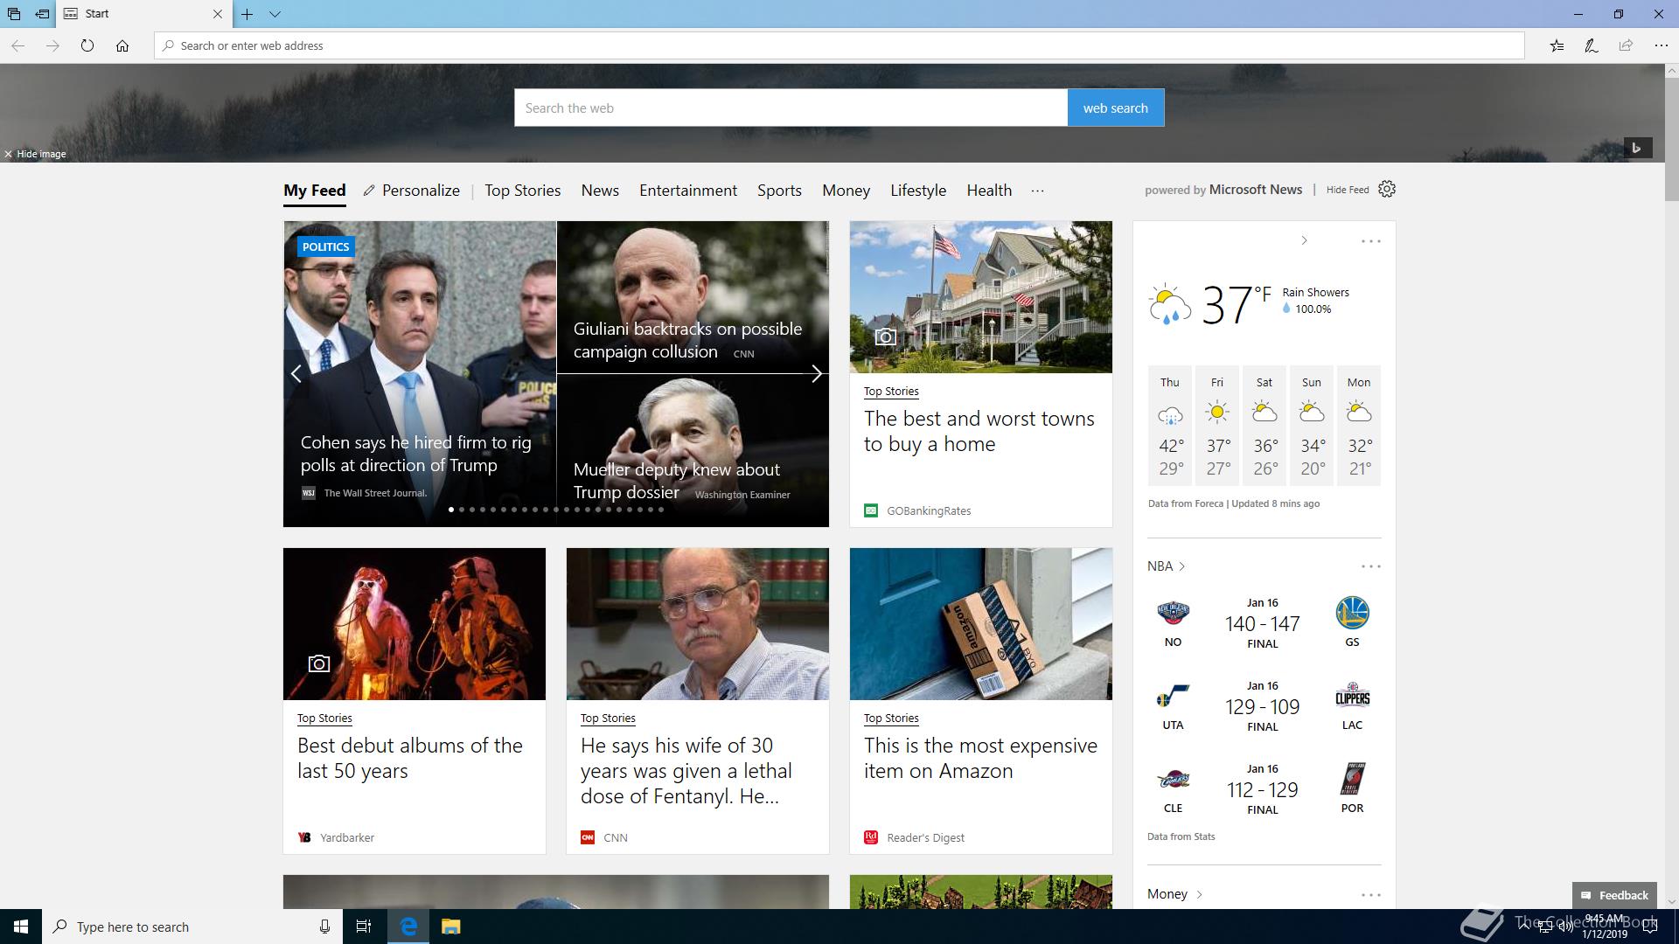Select the My Feed tab
Viewport: 1679px width, 944px height.
314,191
